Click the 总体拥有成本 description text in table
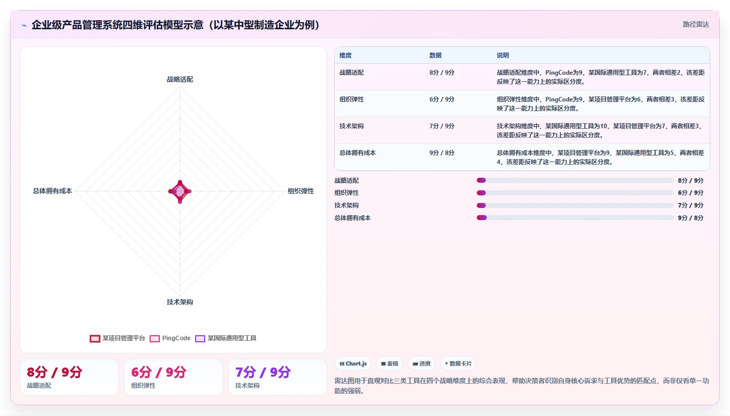The width and height of the screenshot is (730, 416). pos(601,158)
